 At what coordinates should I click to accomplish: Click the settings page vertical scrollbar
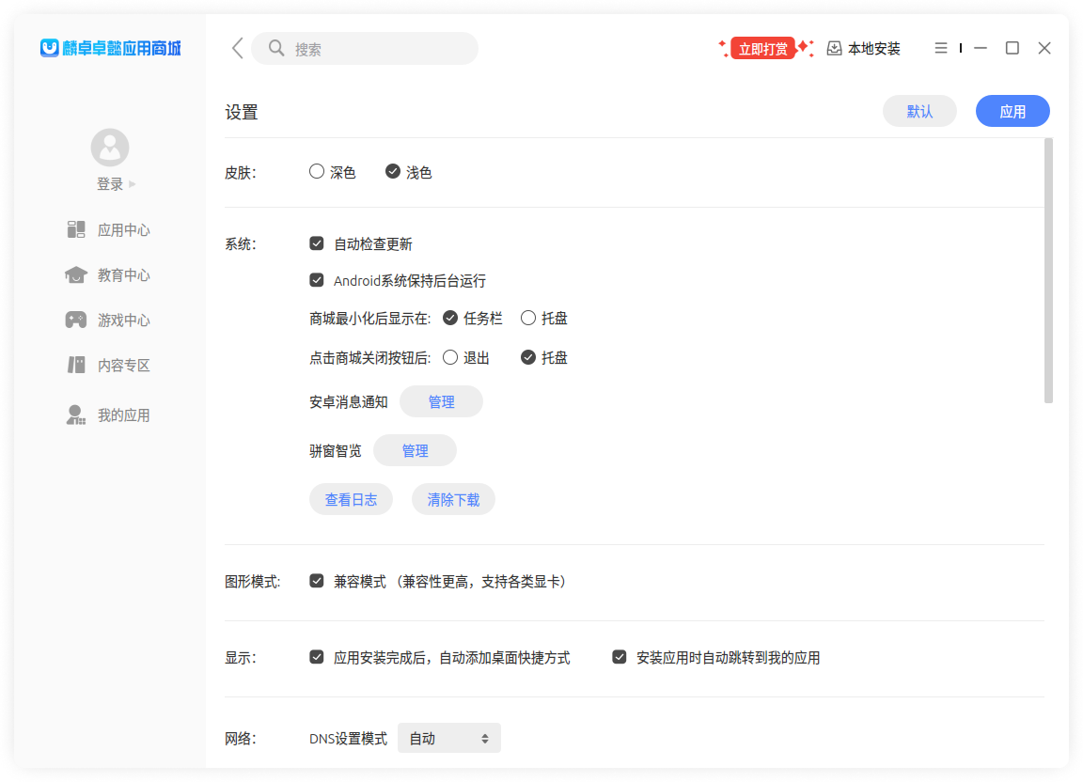(x=1048, y=271)
